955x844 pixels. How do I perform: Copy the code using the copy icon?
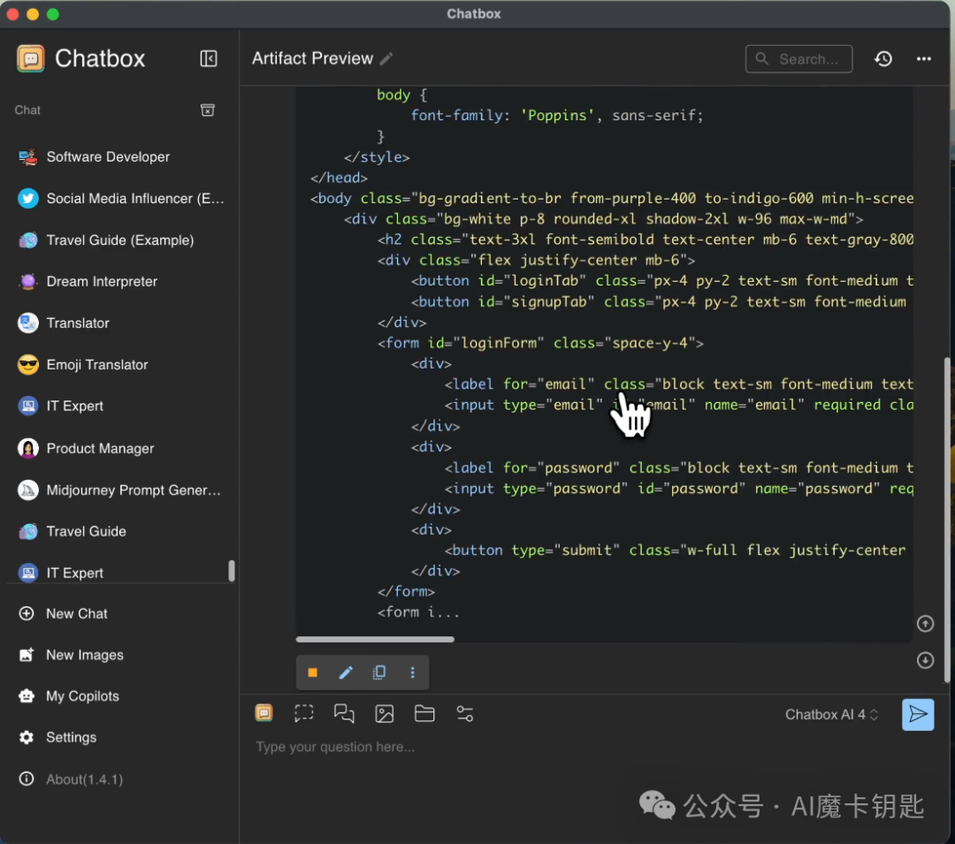point(378,673)
